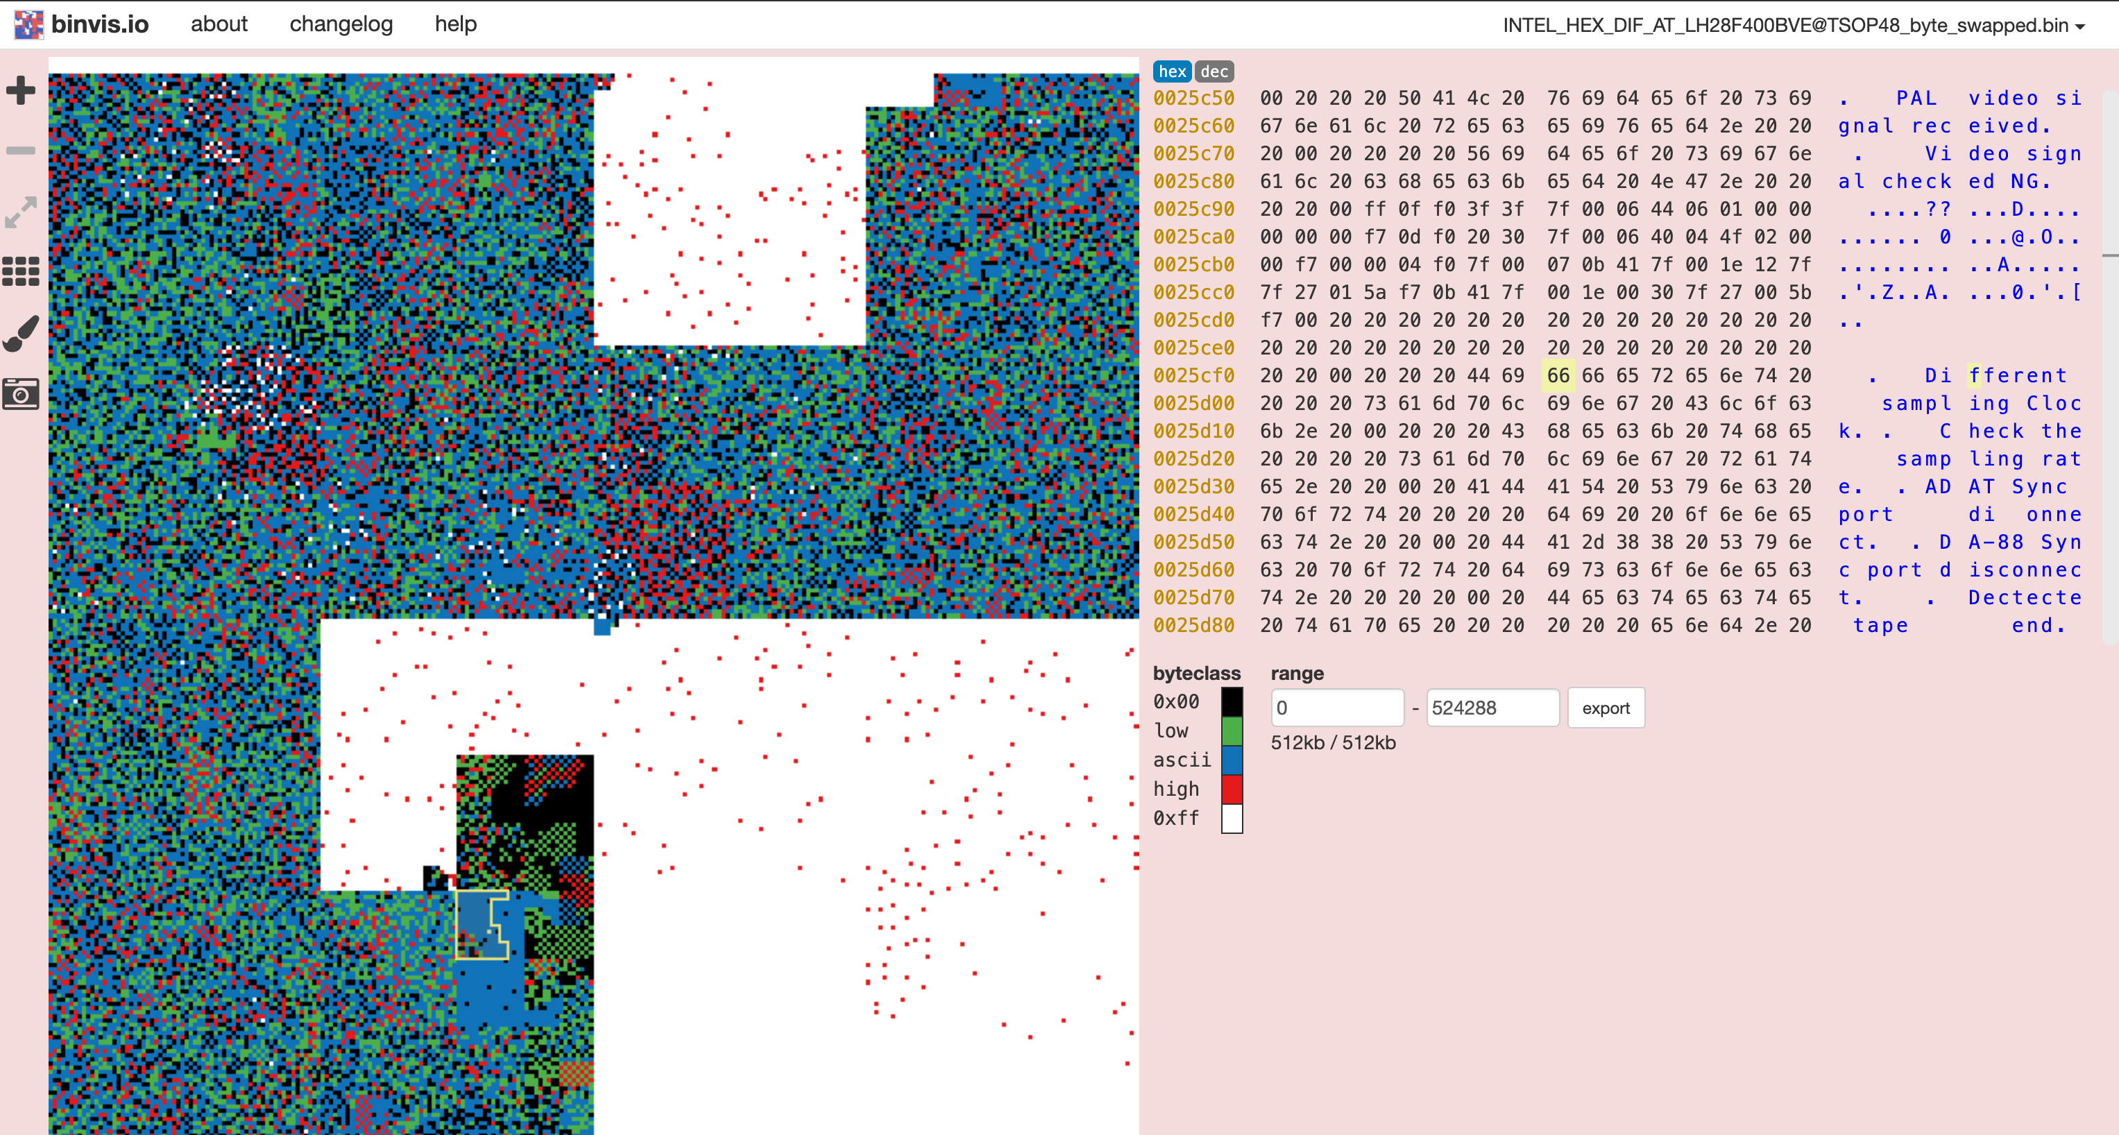Open the loaded file name dropdown
Viewport: 2119px width, 1135px height.
[1794, 26]
